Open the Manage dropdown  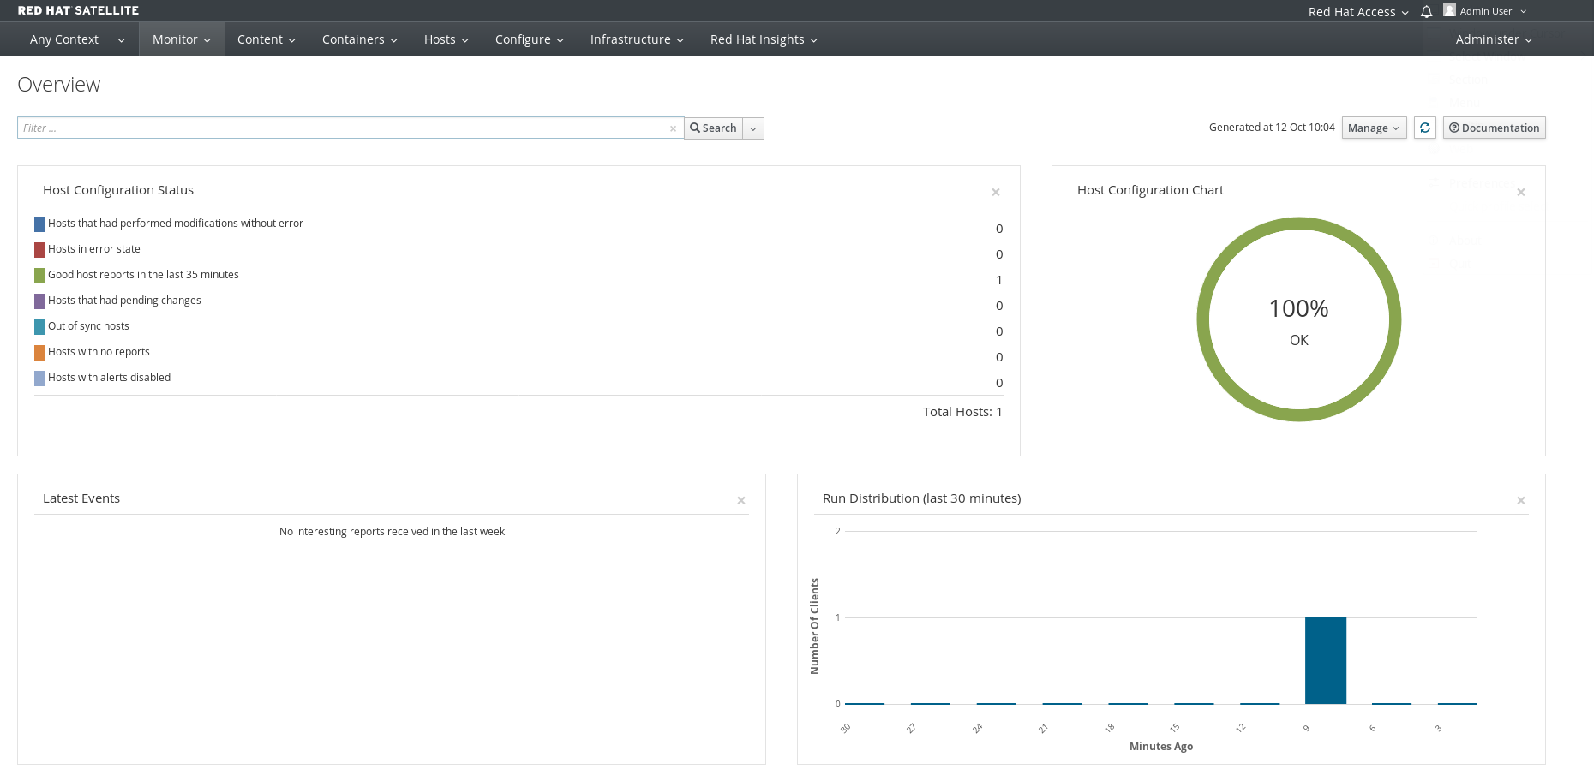point(1374,128)
